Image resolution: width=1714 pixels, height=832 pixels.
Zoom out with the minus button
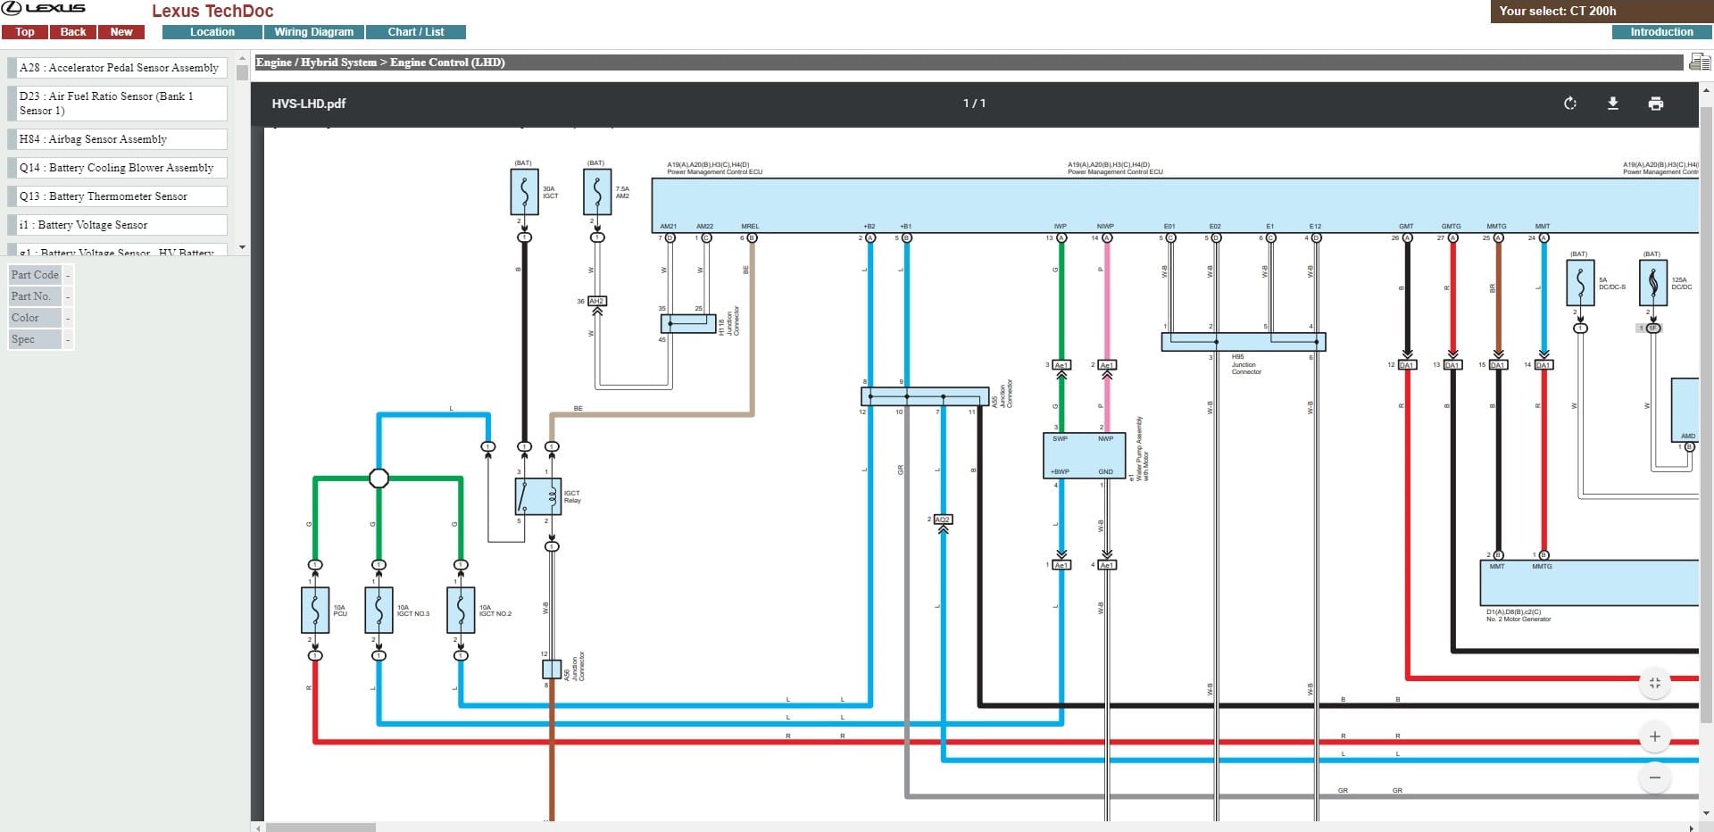tap(1655, 778)
